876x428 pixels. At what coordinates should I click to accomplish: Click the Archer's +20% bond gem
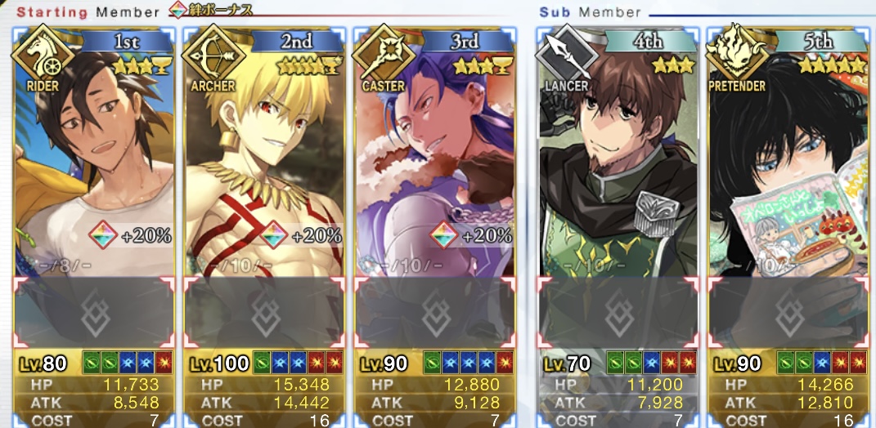pos(274,235)
